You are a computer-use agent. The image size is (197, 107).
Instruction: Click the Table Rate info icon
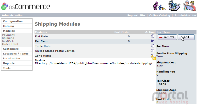153,46
